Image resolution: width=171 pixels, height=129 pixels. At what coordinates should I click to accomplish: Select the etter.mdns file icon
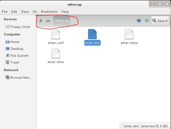pyautogui.click(x=129, y=34)
